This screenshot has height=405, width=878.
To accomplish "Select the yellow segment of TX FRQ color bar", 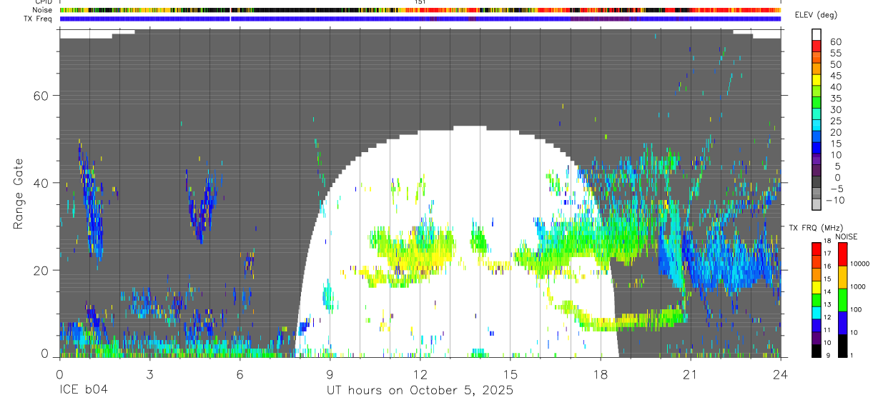I will point(816,286).
